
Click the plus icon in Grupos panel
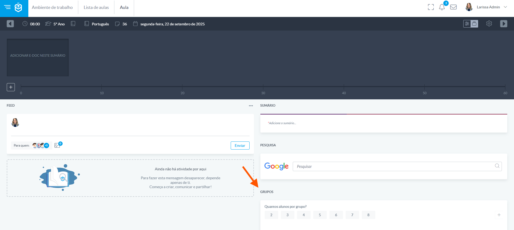[499, 215]
